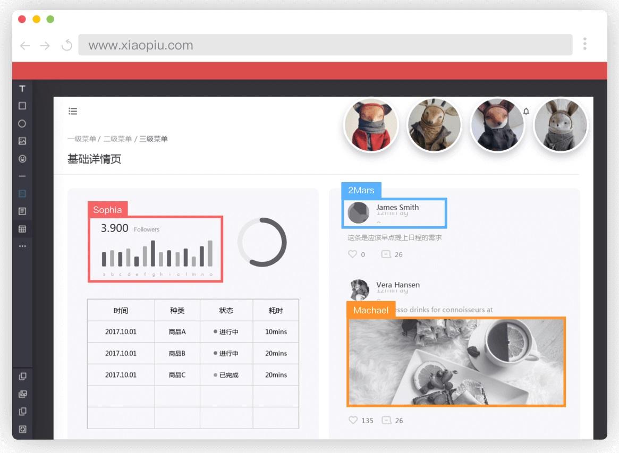Like Vera Hansen's post with 135 hearts
This screenshot has width=619, height=453.
point(353,420)
